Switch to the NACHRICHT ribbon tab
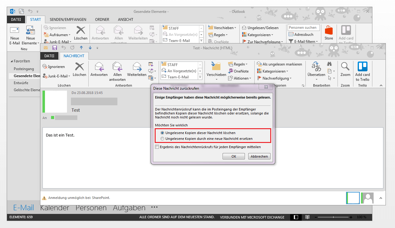The height and width of the screenshot is (228, 395). click(74, 56)
